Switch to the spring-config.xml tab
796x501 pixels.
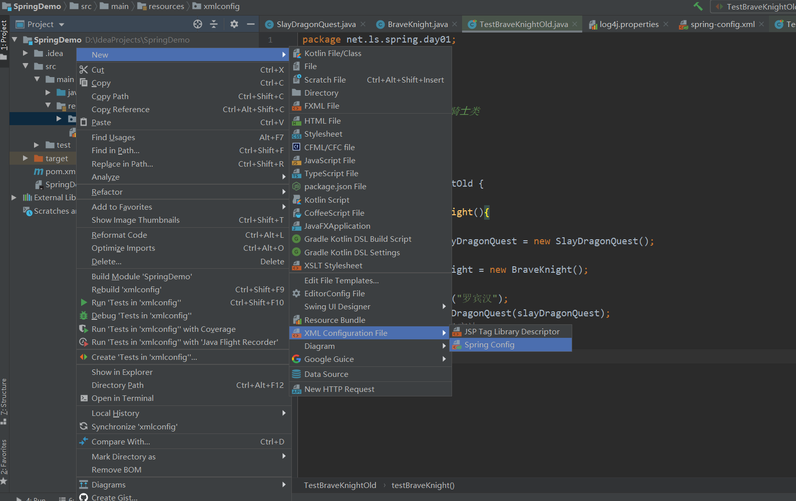pos(722,24)
